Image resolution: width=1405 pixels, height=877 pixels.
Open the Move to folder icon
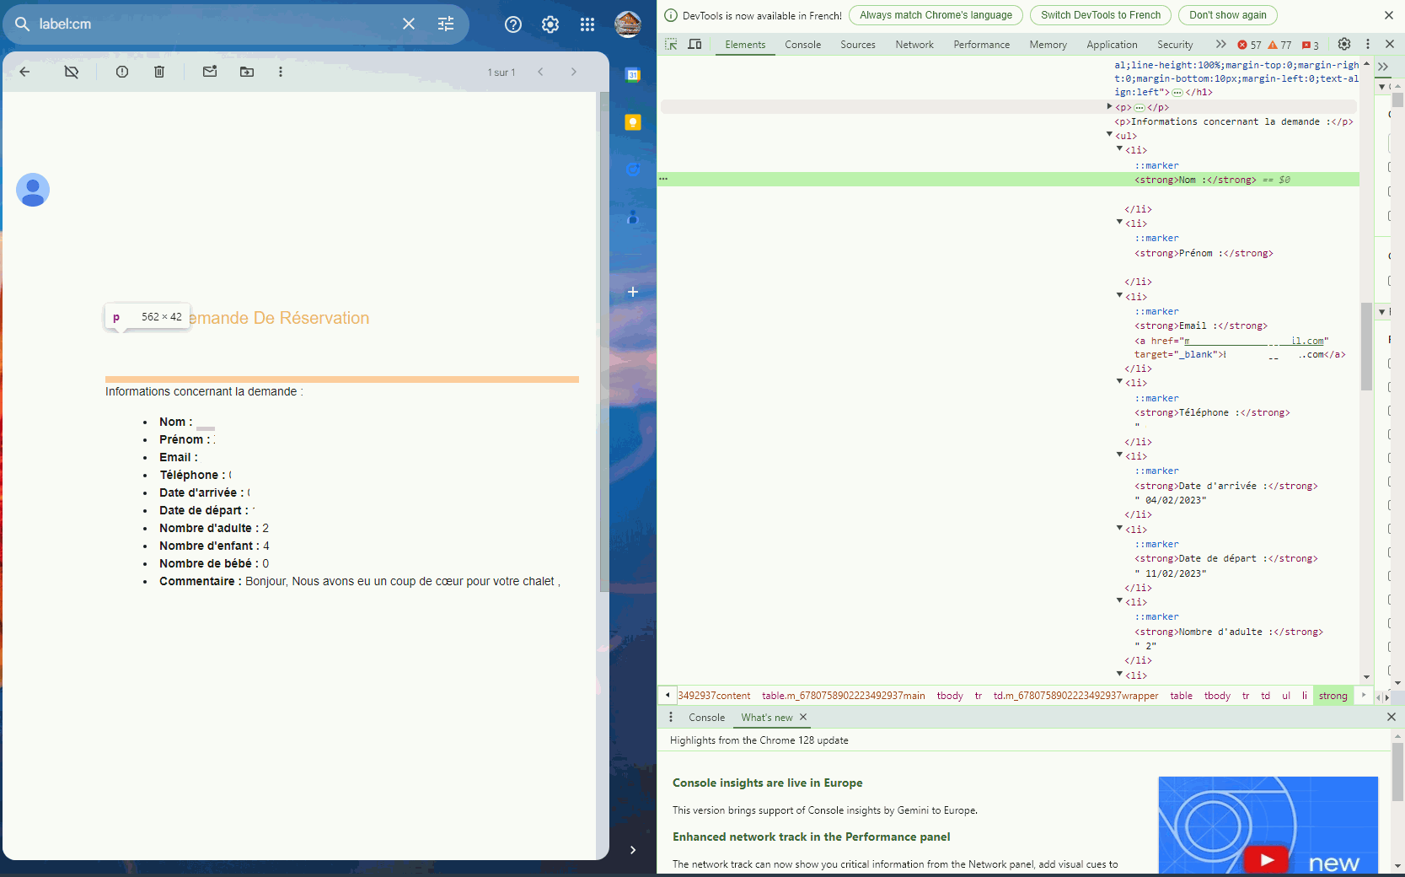(247, 72)
